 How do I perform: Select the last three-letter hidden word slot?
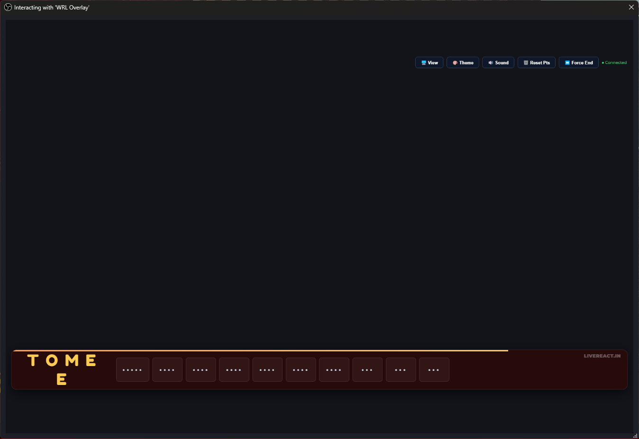point(434,370)
